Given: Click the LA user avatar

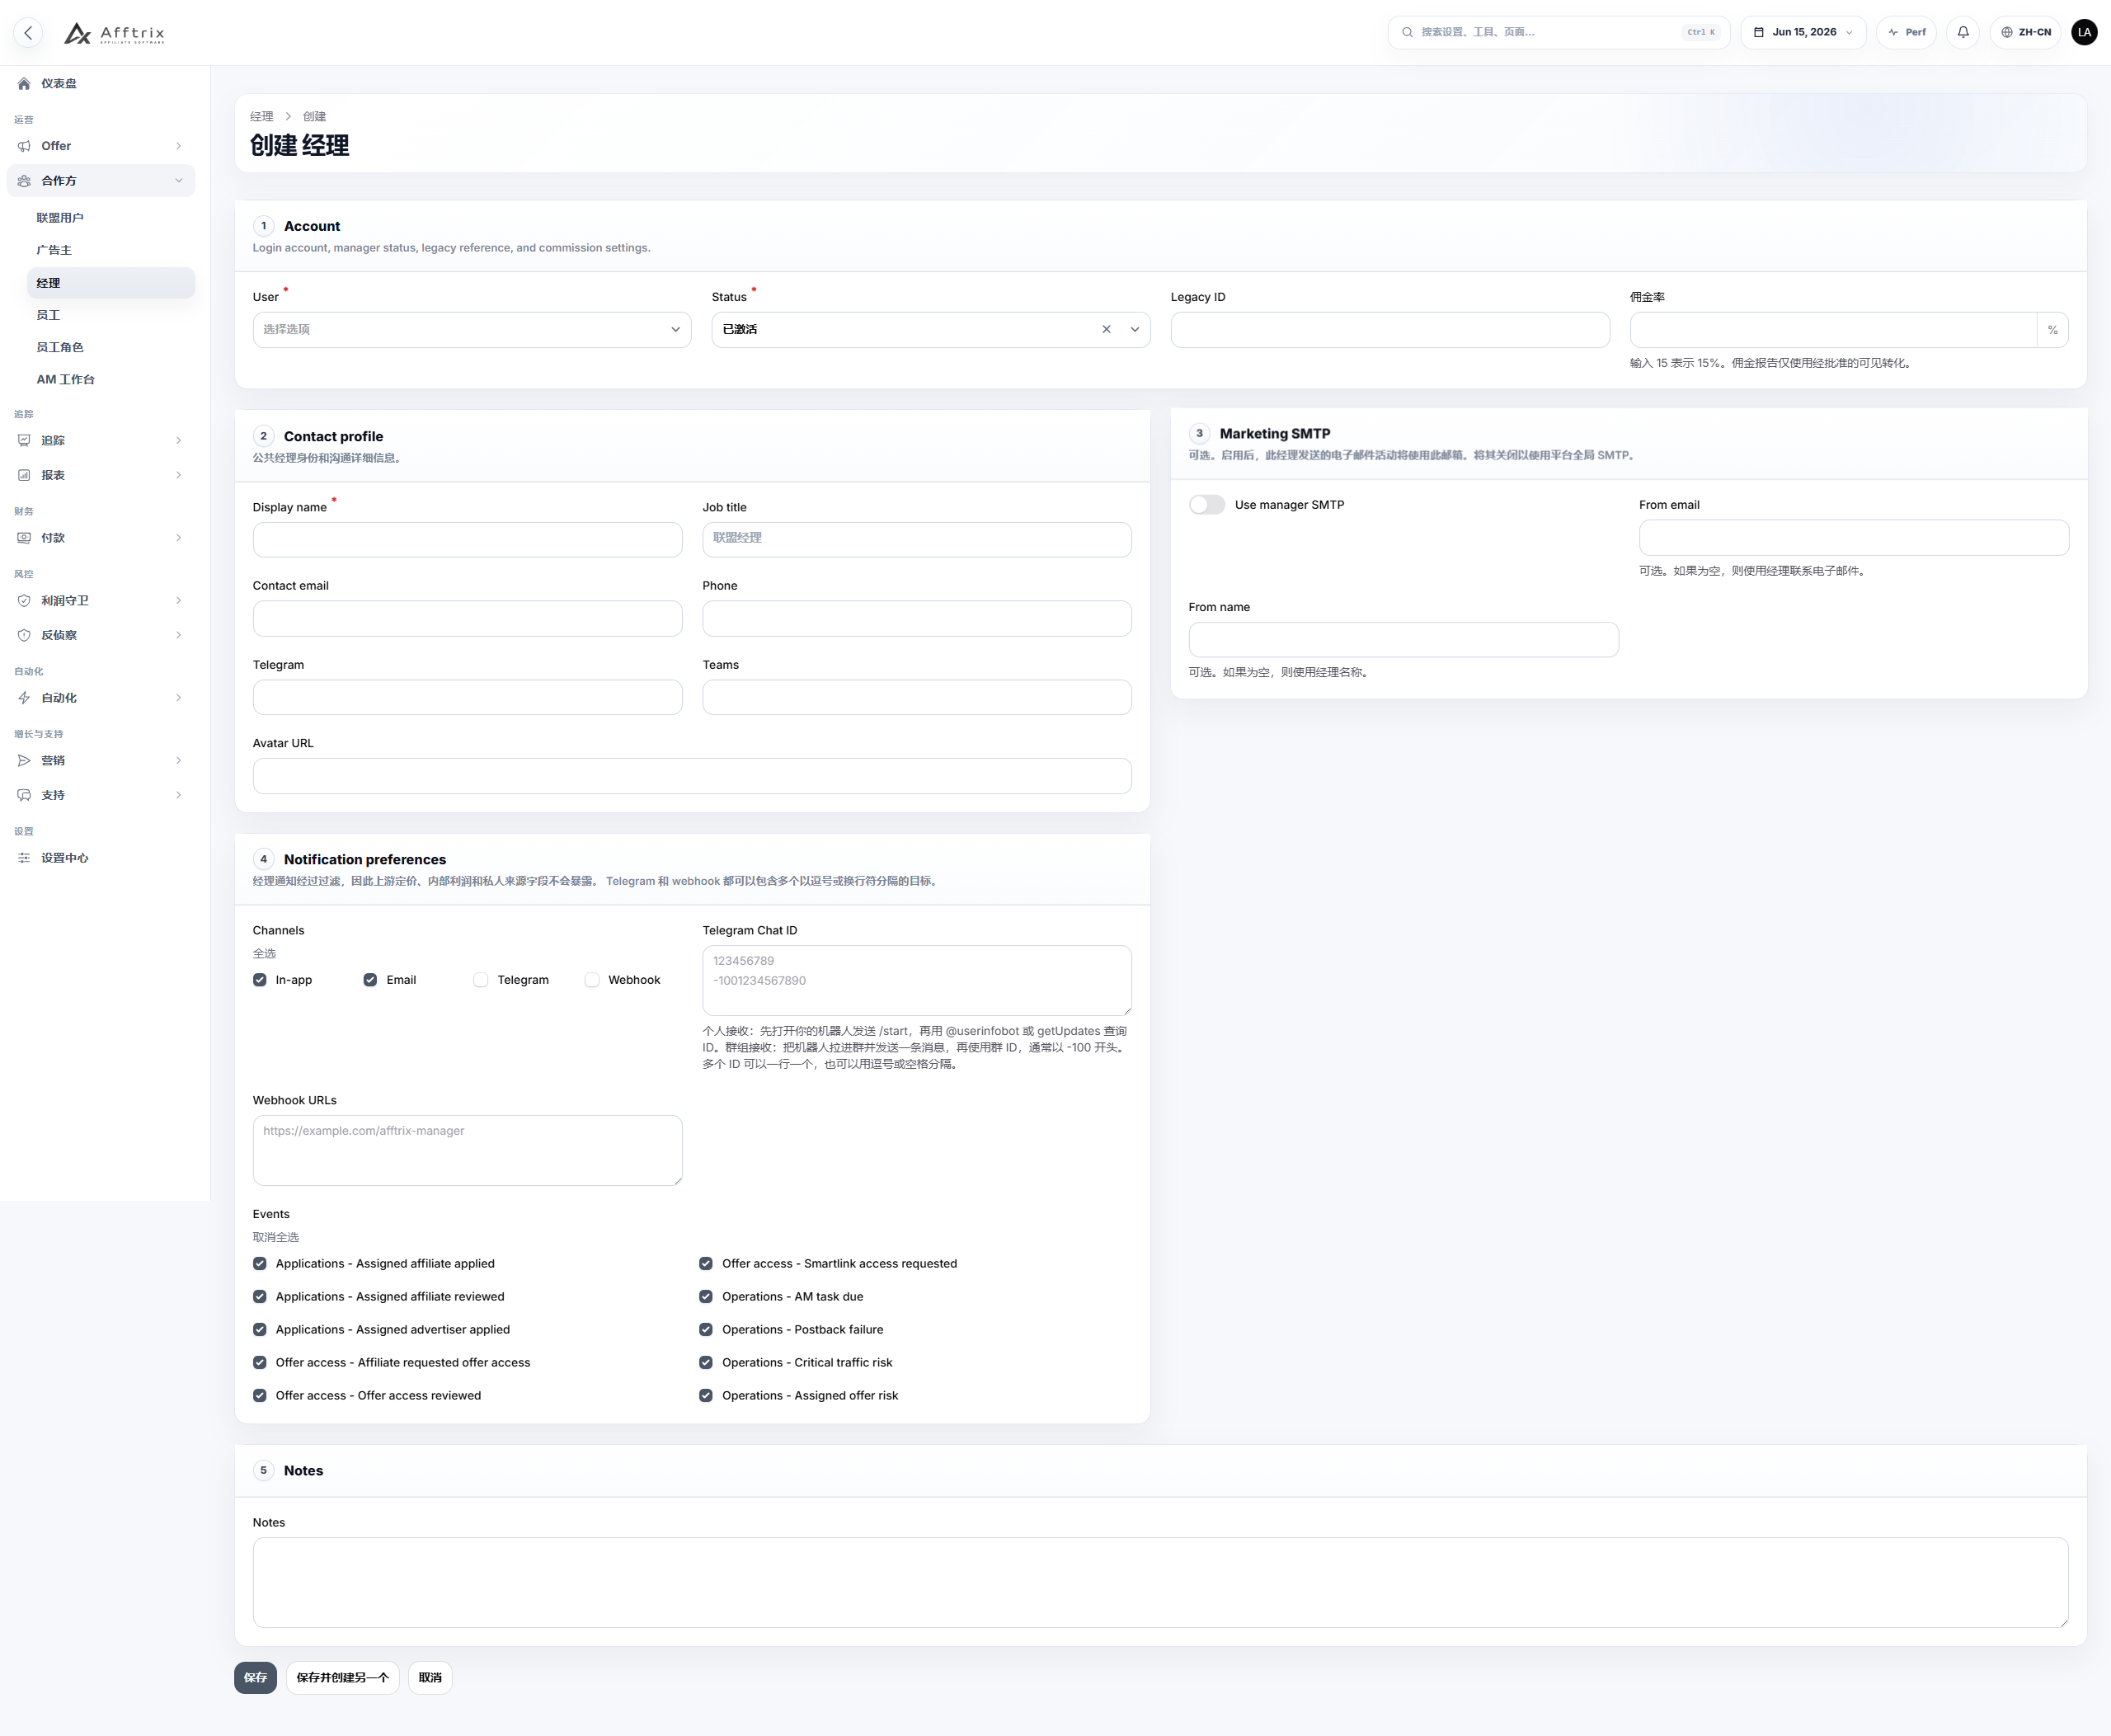Looking at the screenshot, I should [2084, 32].
